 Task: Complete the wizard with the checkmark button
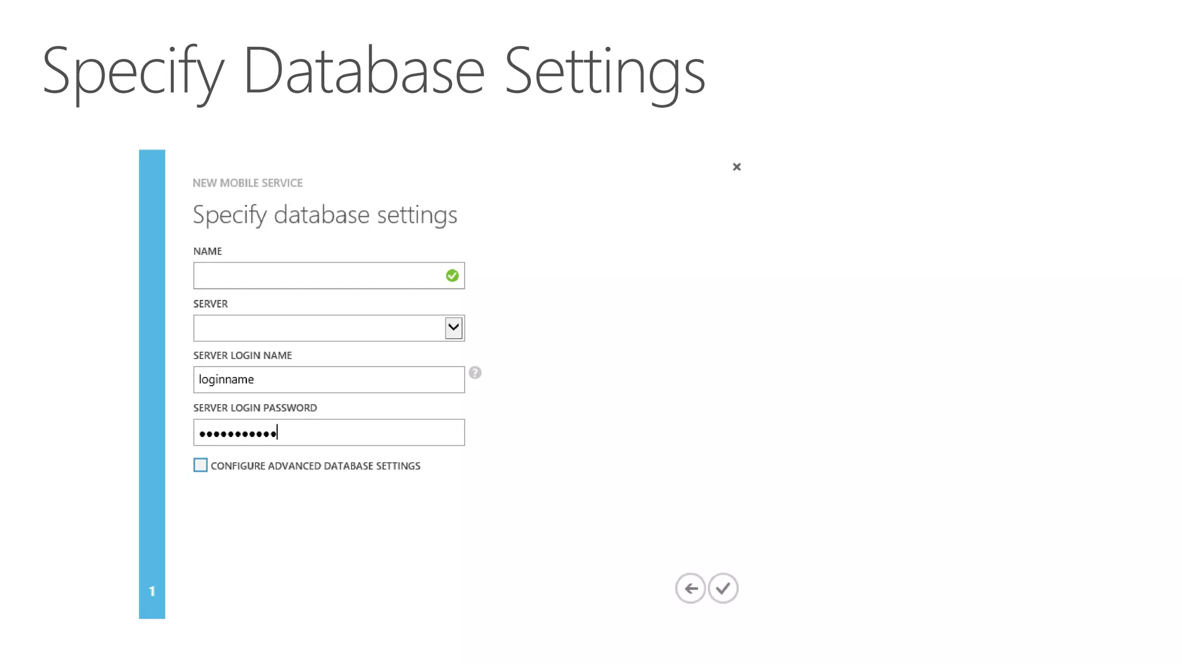(723, 588)
